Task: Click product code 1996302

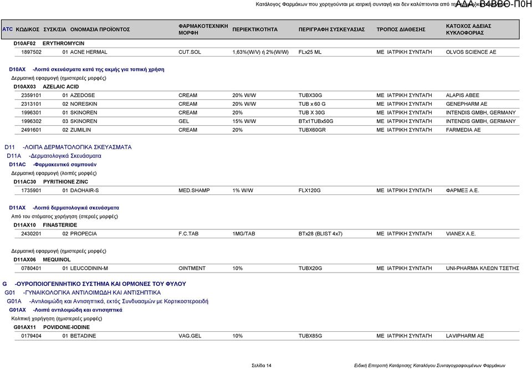Action: 31,121
